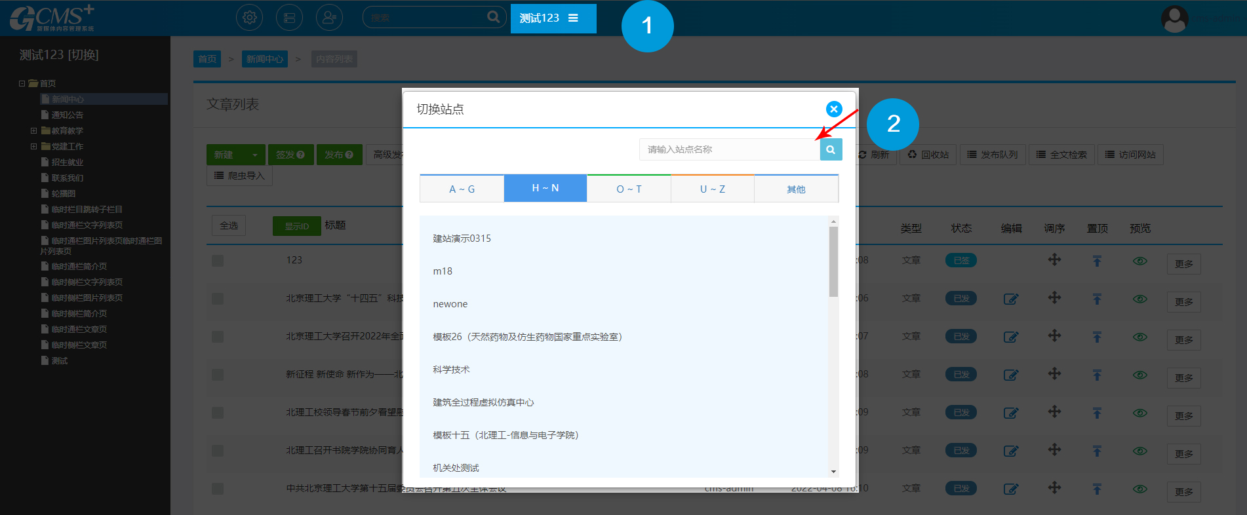
Task: Expand the 党建工作 tree folder
Action: click(34, 147)
